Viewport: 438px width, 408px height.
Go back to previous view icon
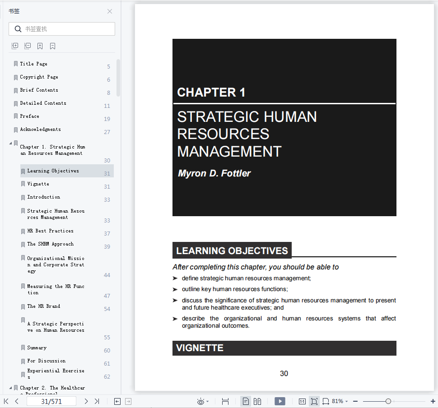[x=117, y=402]
